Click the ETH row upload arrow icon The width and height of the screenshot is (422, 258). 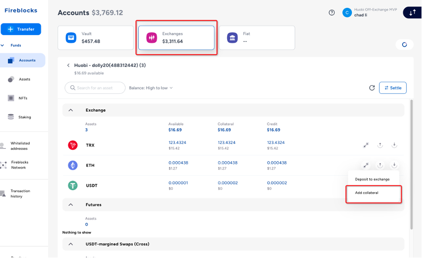380,165
